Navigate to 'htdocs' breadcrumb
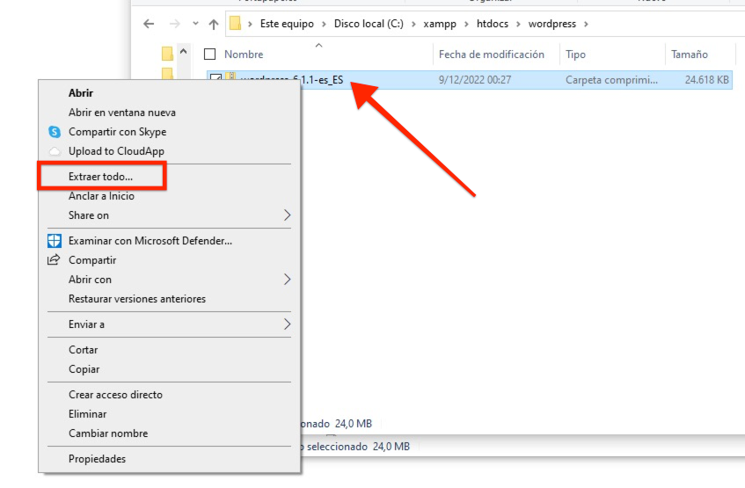This screenshot has height=488, width=745. 493,24
